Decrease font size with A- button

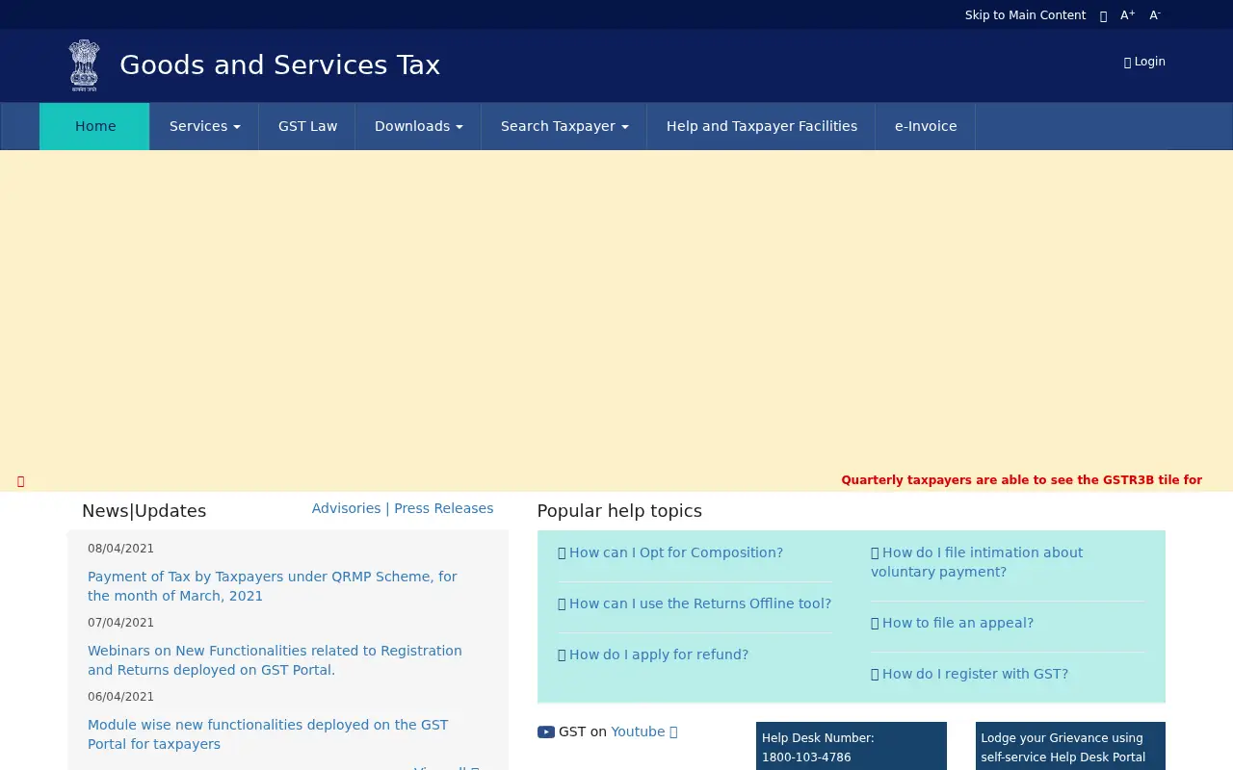point(1155,15)
